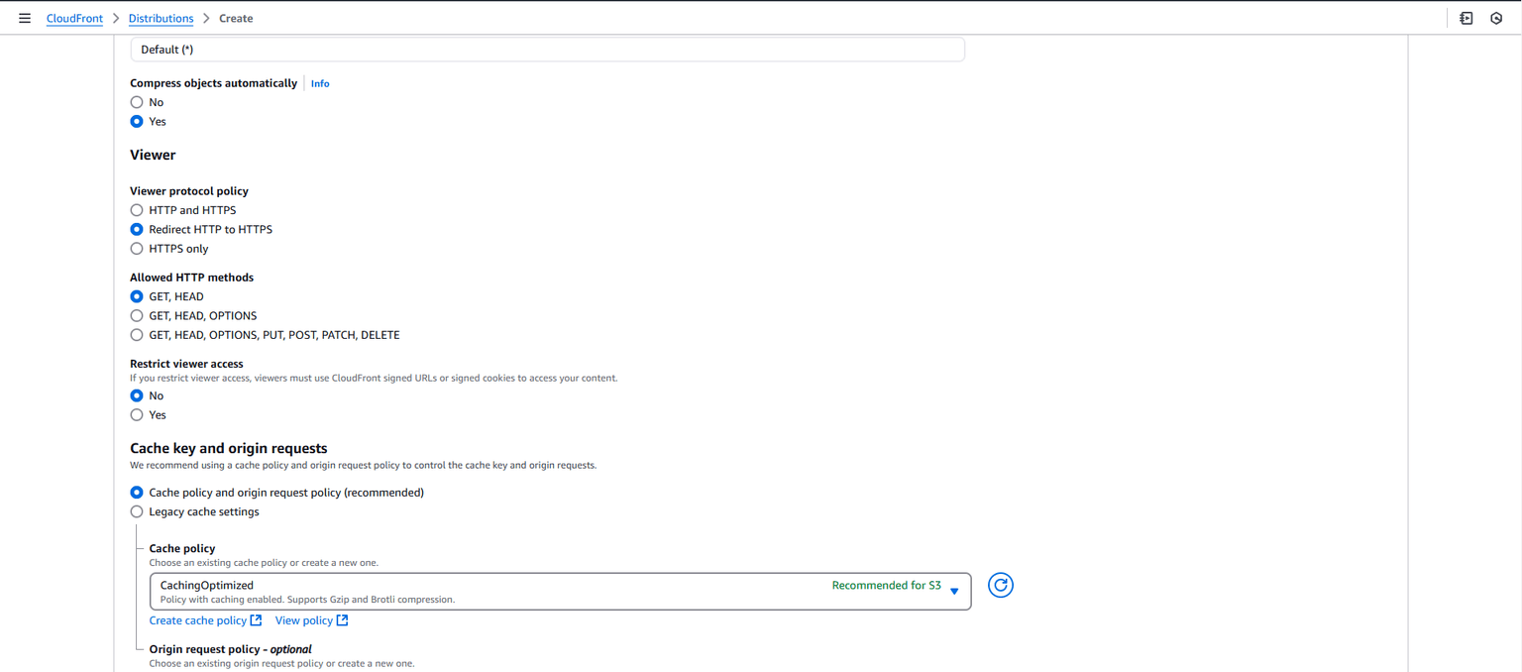
Task: Click external link icon beside Create cache policy
Action: [256, 620]
